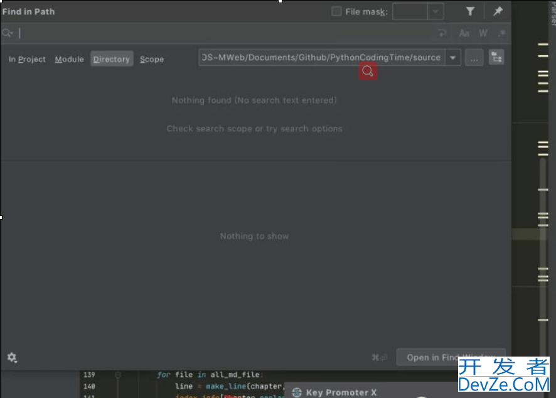Enable the File mask checkbox

[x=336, y=11]
